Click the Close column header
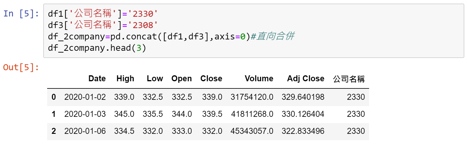Screen dimensions: 467x144 pyautogui.click(x=211, y=79)
